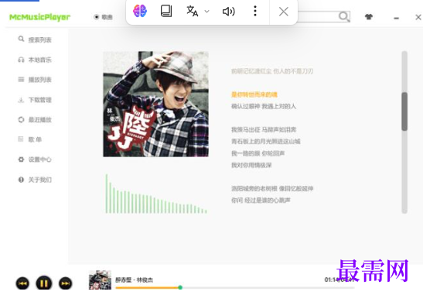This screenshot has height=295, width=423.
Task: Click the magnifier icon in search box
Action: pos(343,16)
